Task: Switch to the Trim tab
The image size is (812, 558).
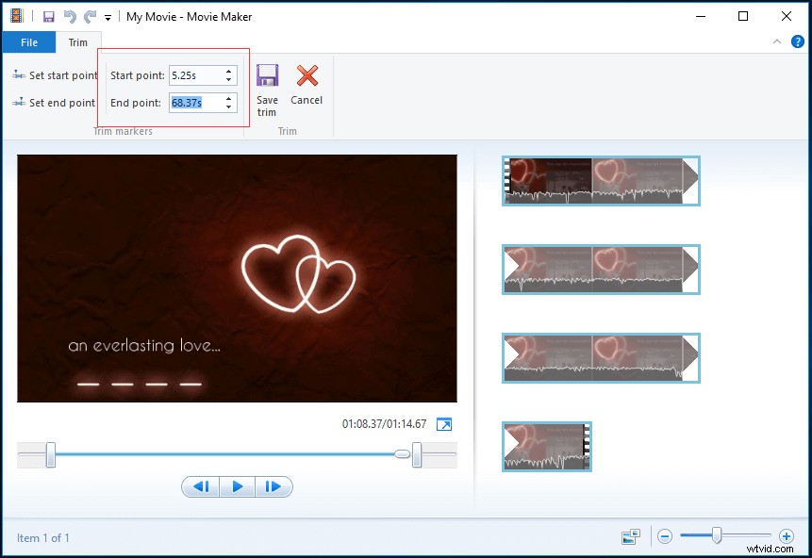Action: 78,41
